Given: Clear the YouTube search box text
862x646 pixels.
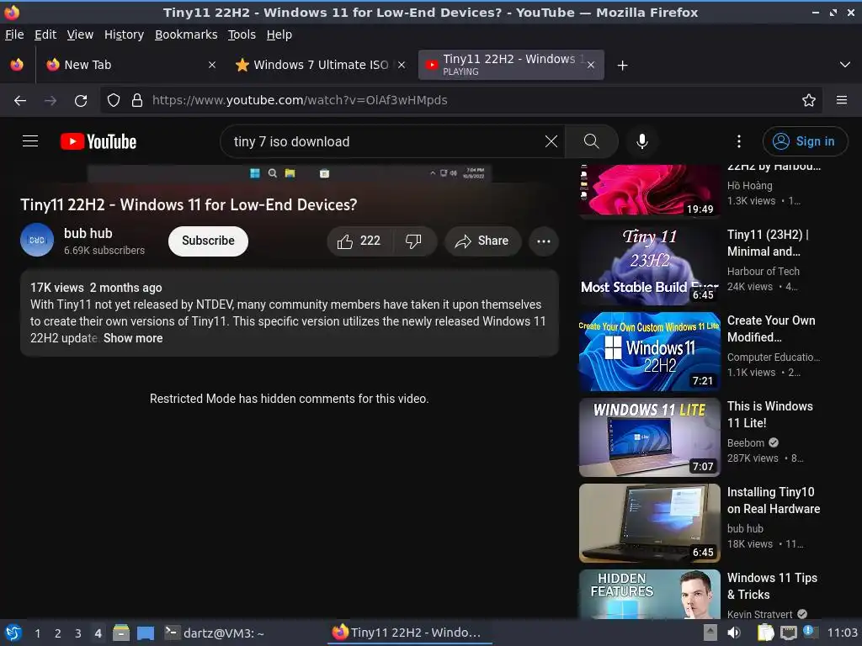Looking at the screenshot, I should [x=551, y=141].
